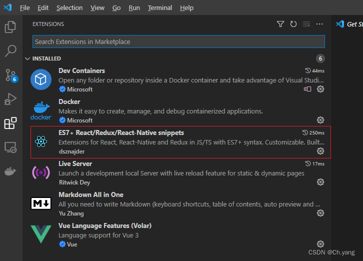Open Extensions panel more actions ellipsis

319,24
